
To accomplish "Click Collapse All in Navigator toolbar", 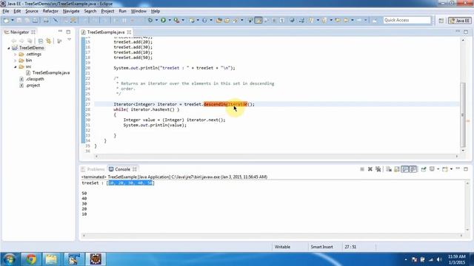I will pyautogui.click(x=41, y=41).
